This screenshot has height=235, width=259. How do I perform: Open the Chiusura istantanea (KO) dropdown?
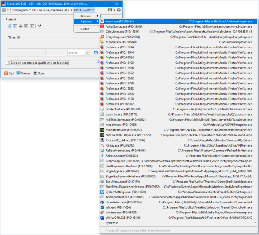pyautogui.click(x=52, y=10)
